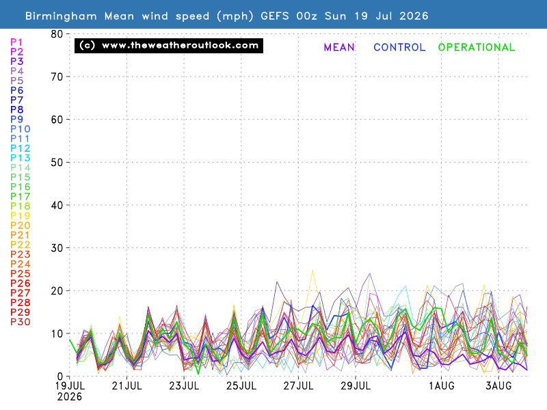547x410 pixels.
Task: Click the 23JUL x-axis date label
Action: (x=184, y=386)
